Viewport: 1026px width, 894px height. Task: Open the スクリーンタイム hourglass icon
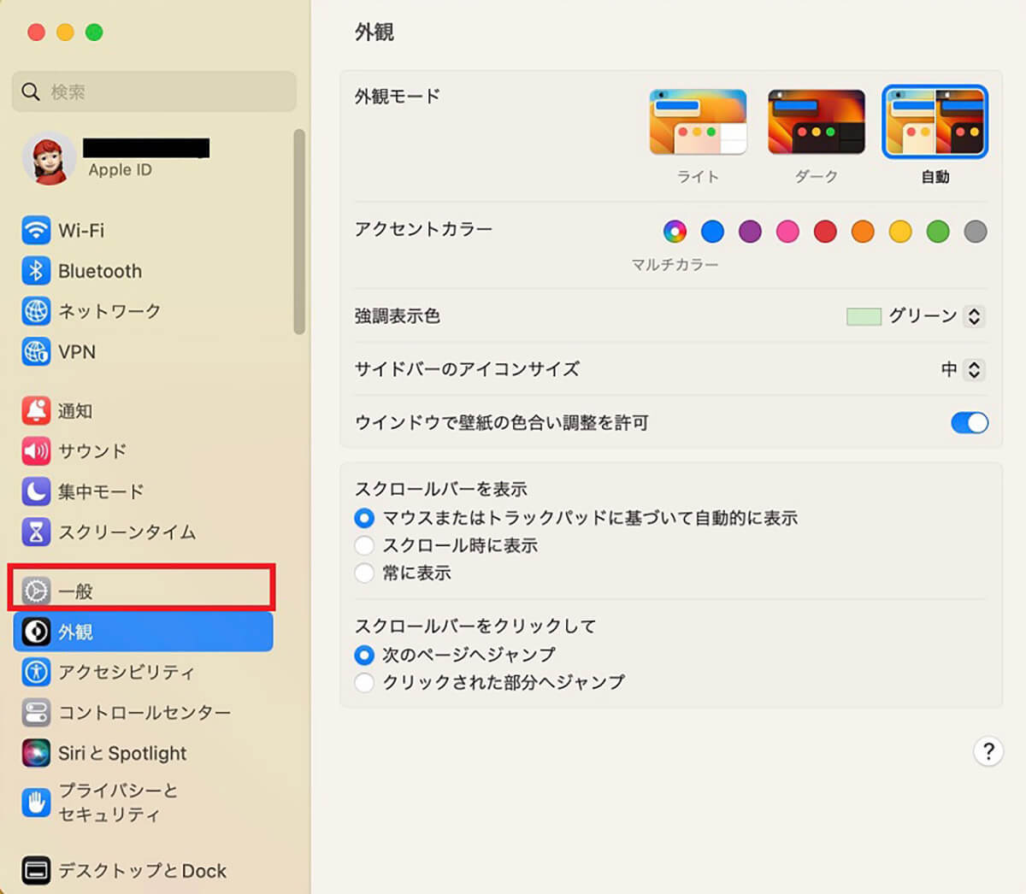pos(36,532)
